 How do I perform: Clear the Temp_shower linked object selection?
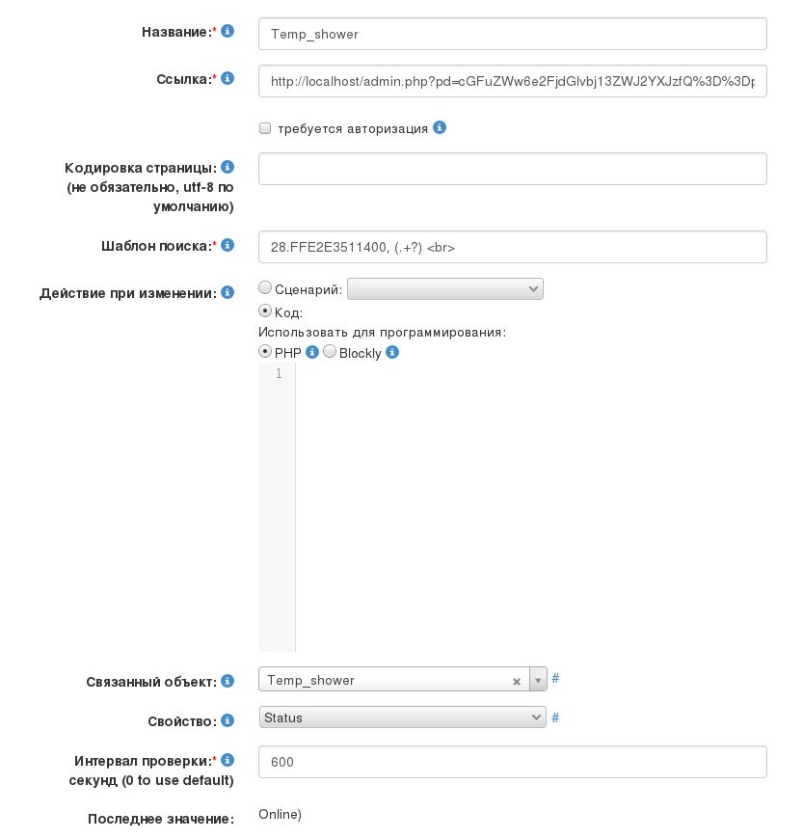pyautogui.click(x=517, y=681)
